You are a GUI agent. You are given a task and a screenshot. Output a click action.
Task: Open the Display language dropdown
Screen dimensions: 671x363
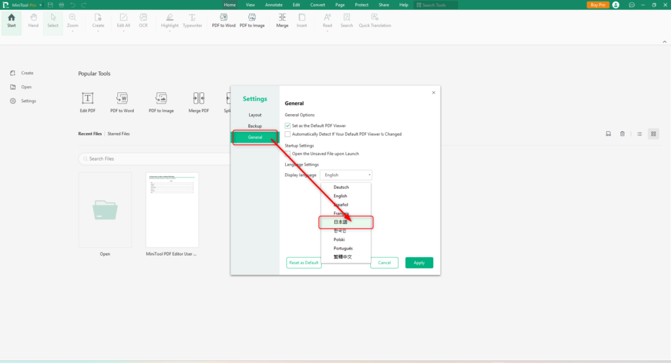tap(346, 175)
